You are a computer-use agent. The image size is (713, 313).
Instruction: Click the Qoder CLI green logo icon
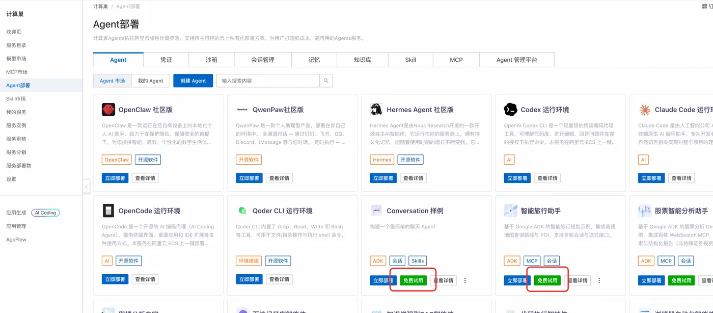pyautogui.click(x=242, y=211)
